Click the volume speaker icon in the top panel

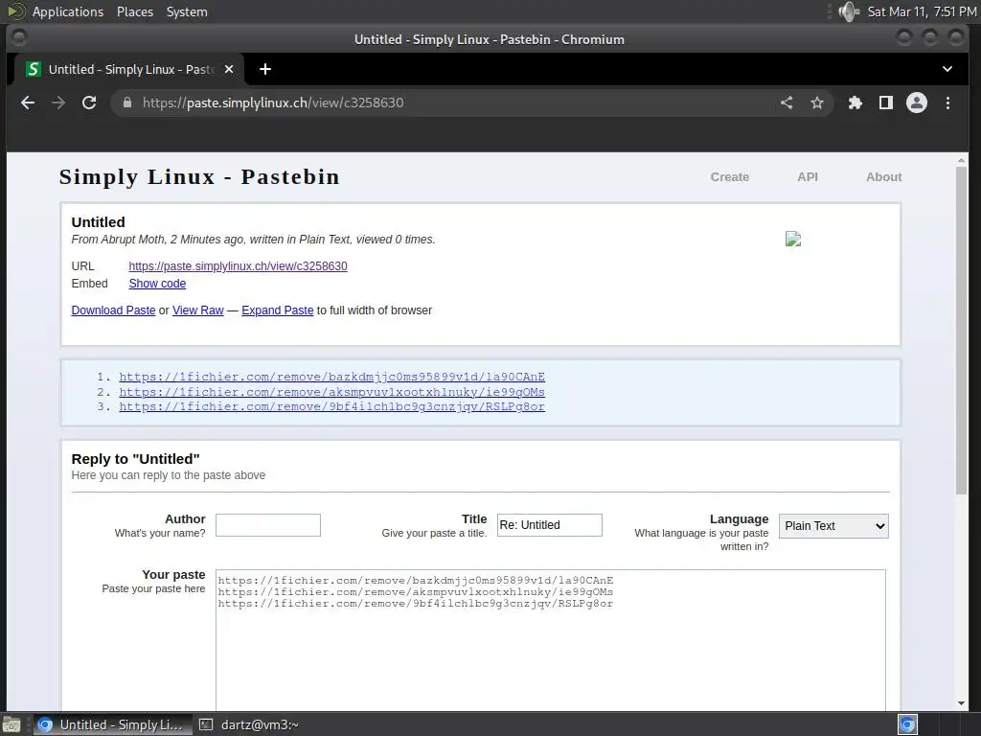(849, 11)
